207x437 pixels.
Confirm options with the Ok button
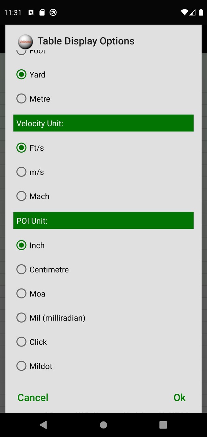click(179, 397)
